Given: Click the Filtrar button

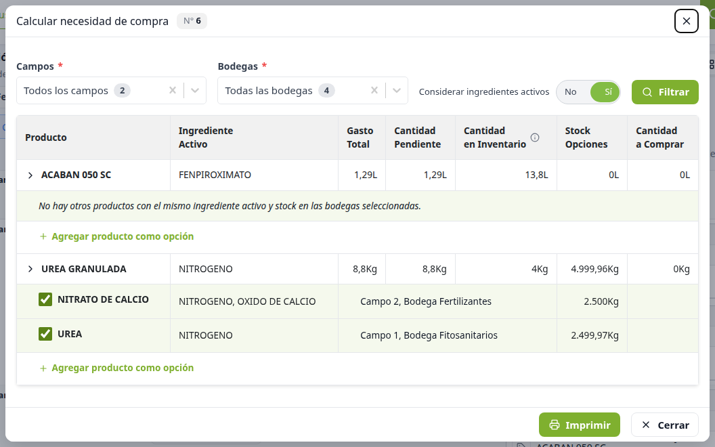Looking at the screenshot, I should click(665, 92).
